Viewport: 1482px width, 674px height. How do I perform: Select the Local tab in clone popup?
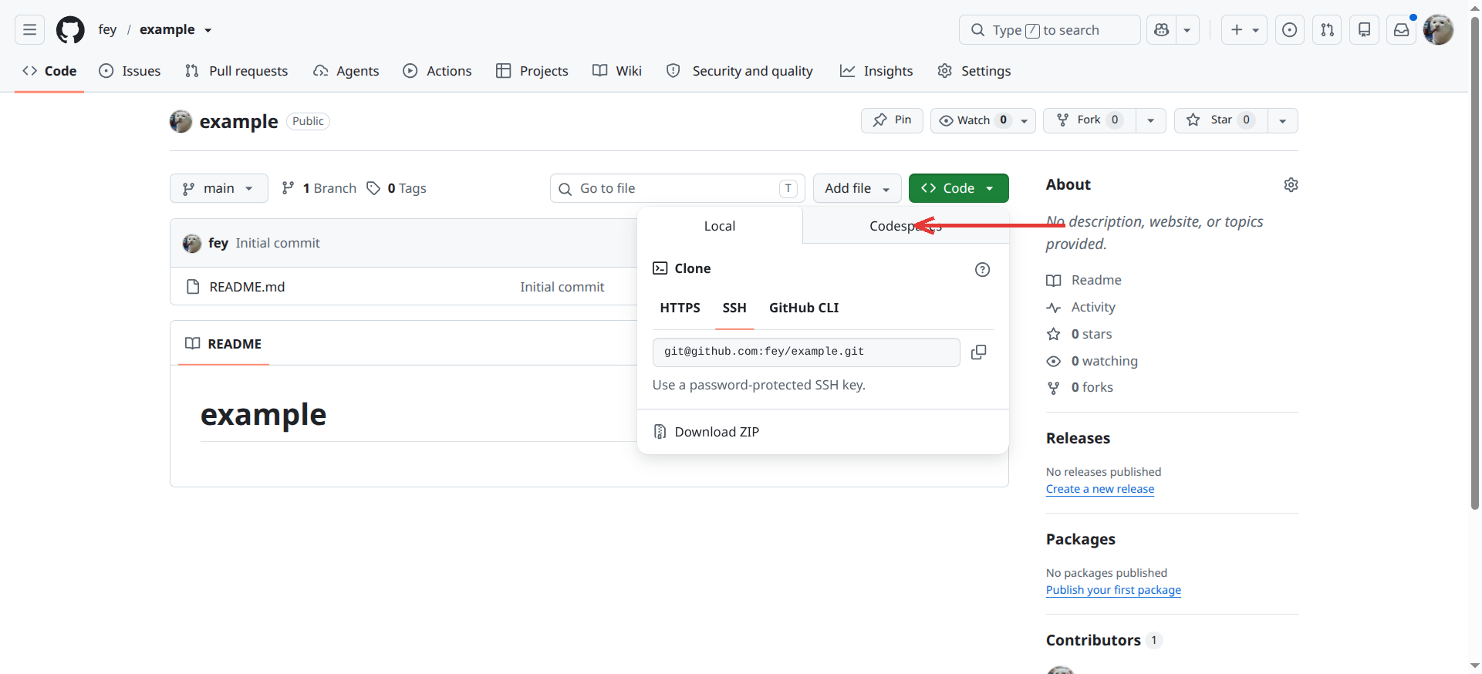point(720,226)
